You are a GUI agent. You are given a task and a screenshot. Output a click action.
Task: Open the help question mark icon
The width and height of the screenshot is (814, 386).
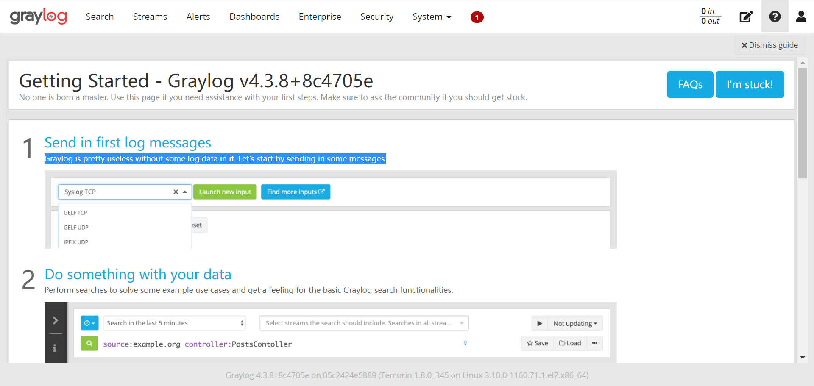[x=775, y=17]
